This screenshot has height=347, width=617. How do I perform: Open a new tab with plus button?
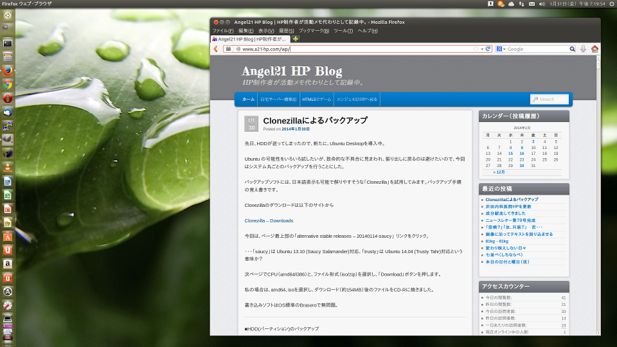click(x=296, y=39)
